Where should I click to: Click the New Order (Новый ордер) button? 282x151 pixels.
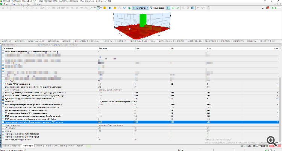pyautogui.click(x=157, y=8)
